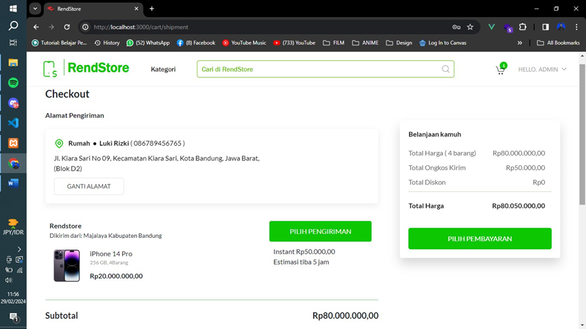This screenshot has width=586, height=329.
Task: Open the volume control in system tray
Action: point(9,280)
